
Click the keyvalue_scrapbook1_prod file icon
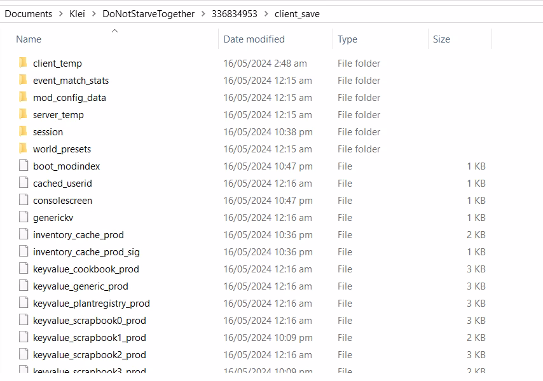[24, 337]
